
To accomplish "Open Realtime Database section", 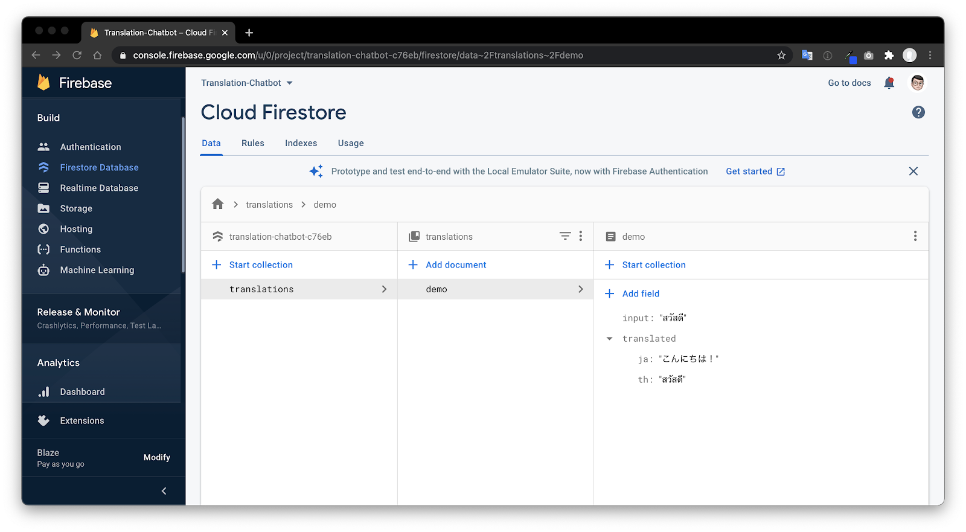I will (99, 188).
